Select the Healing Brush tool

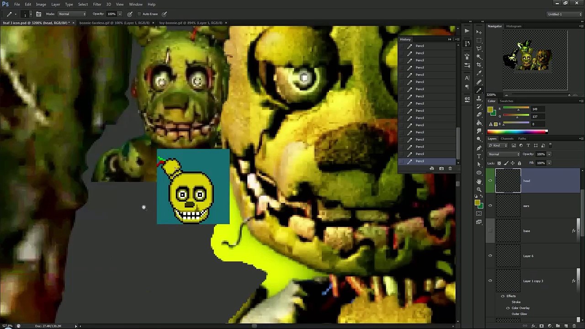(479, 82)
